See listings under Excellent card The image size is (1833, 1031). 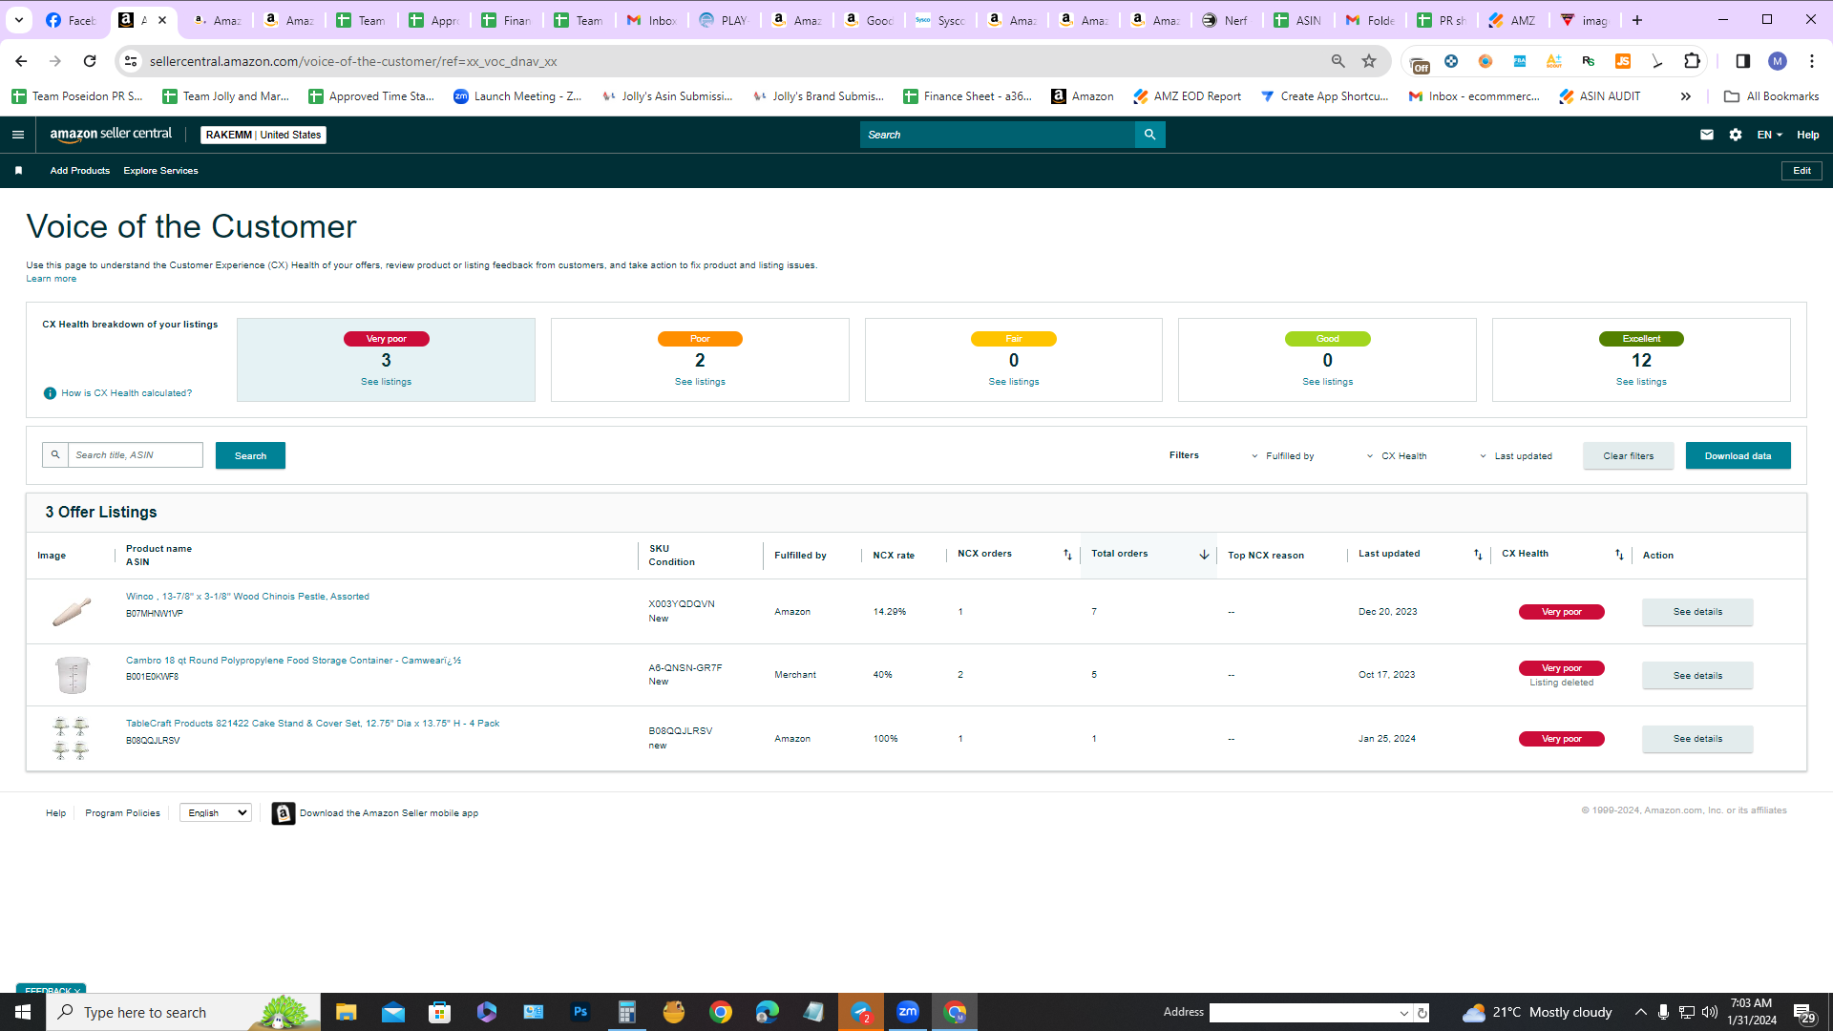pos(1641,382)
